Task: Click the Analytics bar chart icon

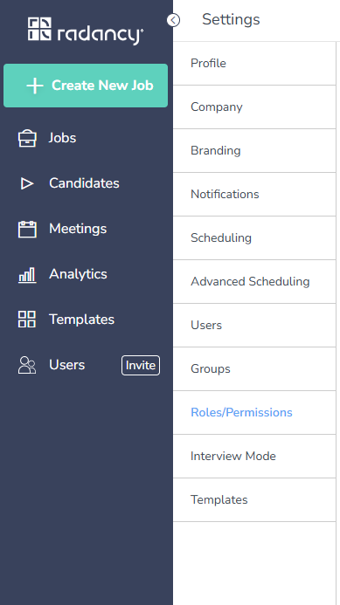Action: pos(27,275)
